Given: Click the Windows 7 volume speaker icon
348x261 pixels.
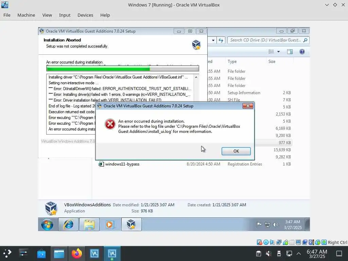Looking at the screenshot, I should click(275, 225).
